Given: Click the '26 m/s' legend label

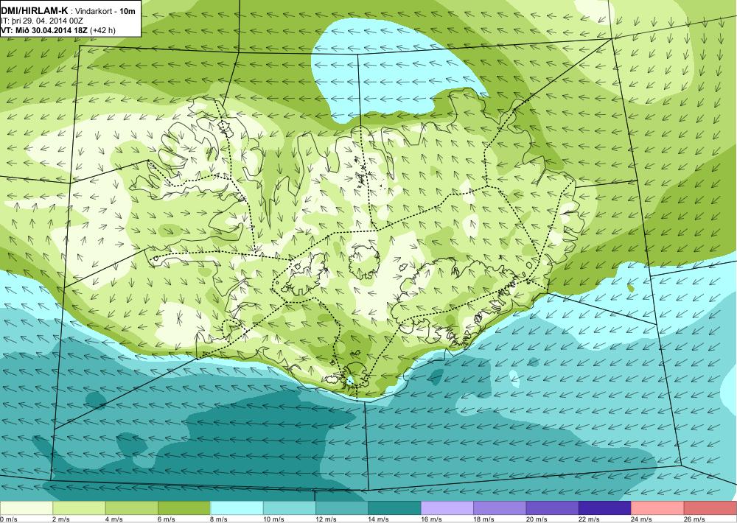Looking at the screenshot, I should click(695, 519).
